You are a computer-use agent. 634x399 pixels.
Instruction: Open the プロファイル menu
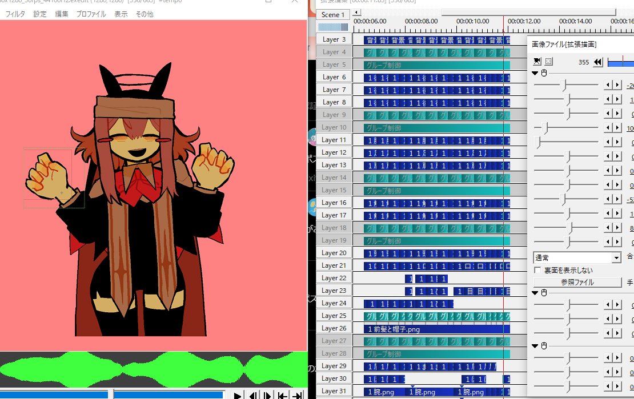pos(91,14)
